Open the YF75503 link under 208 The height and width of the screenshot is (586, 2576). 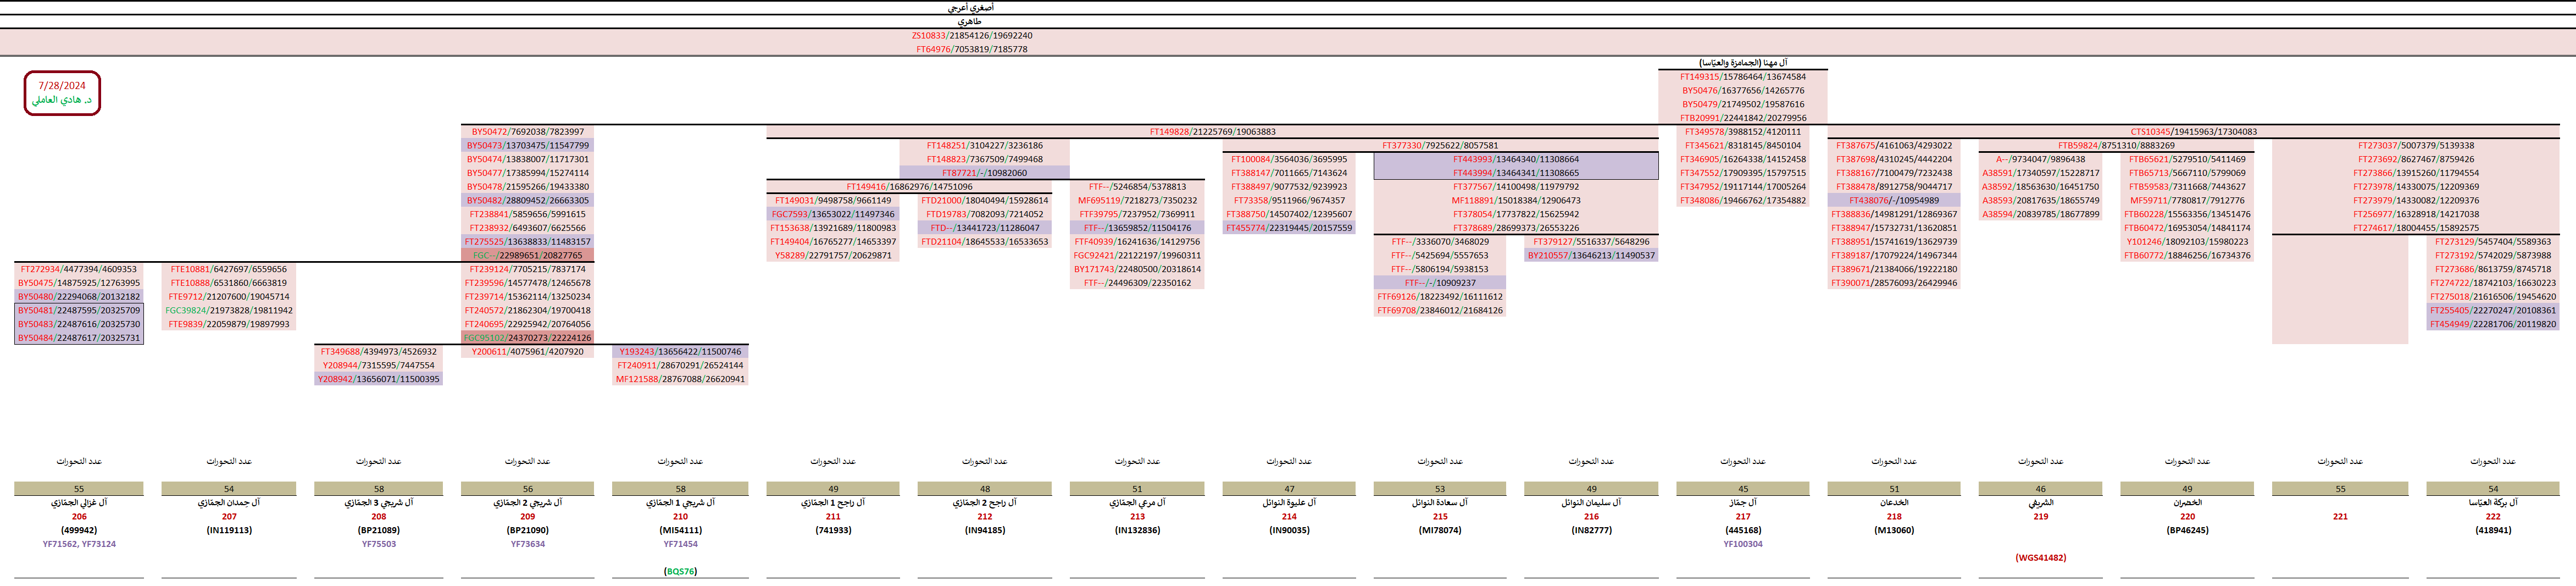[x=378, y=544]
